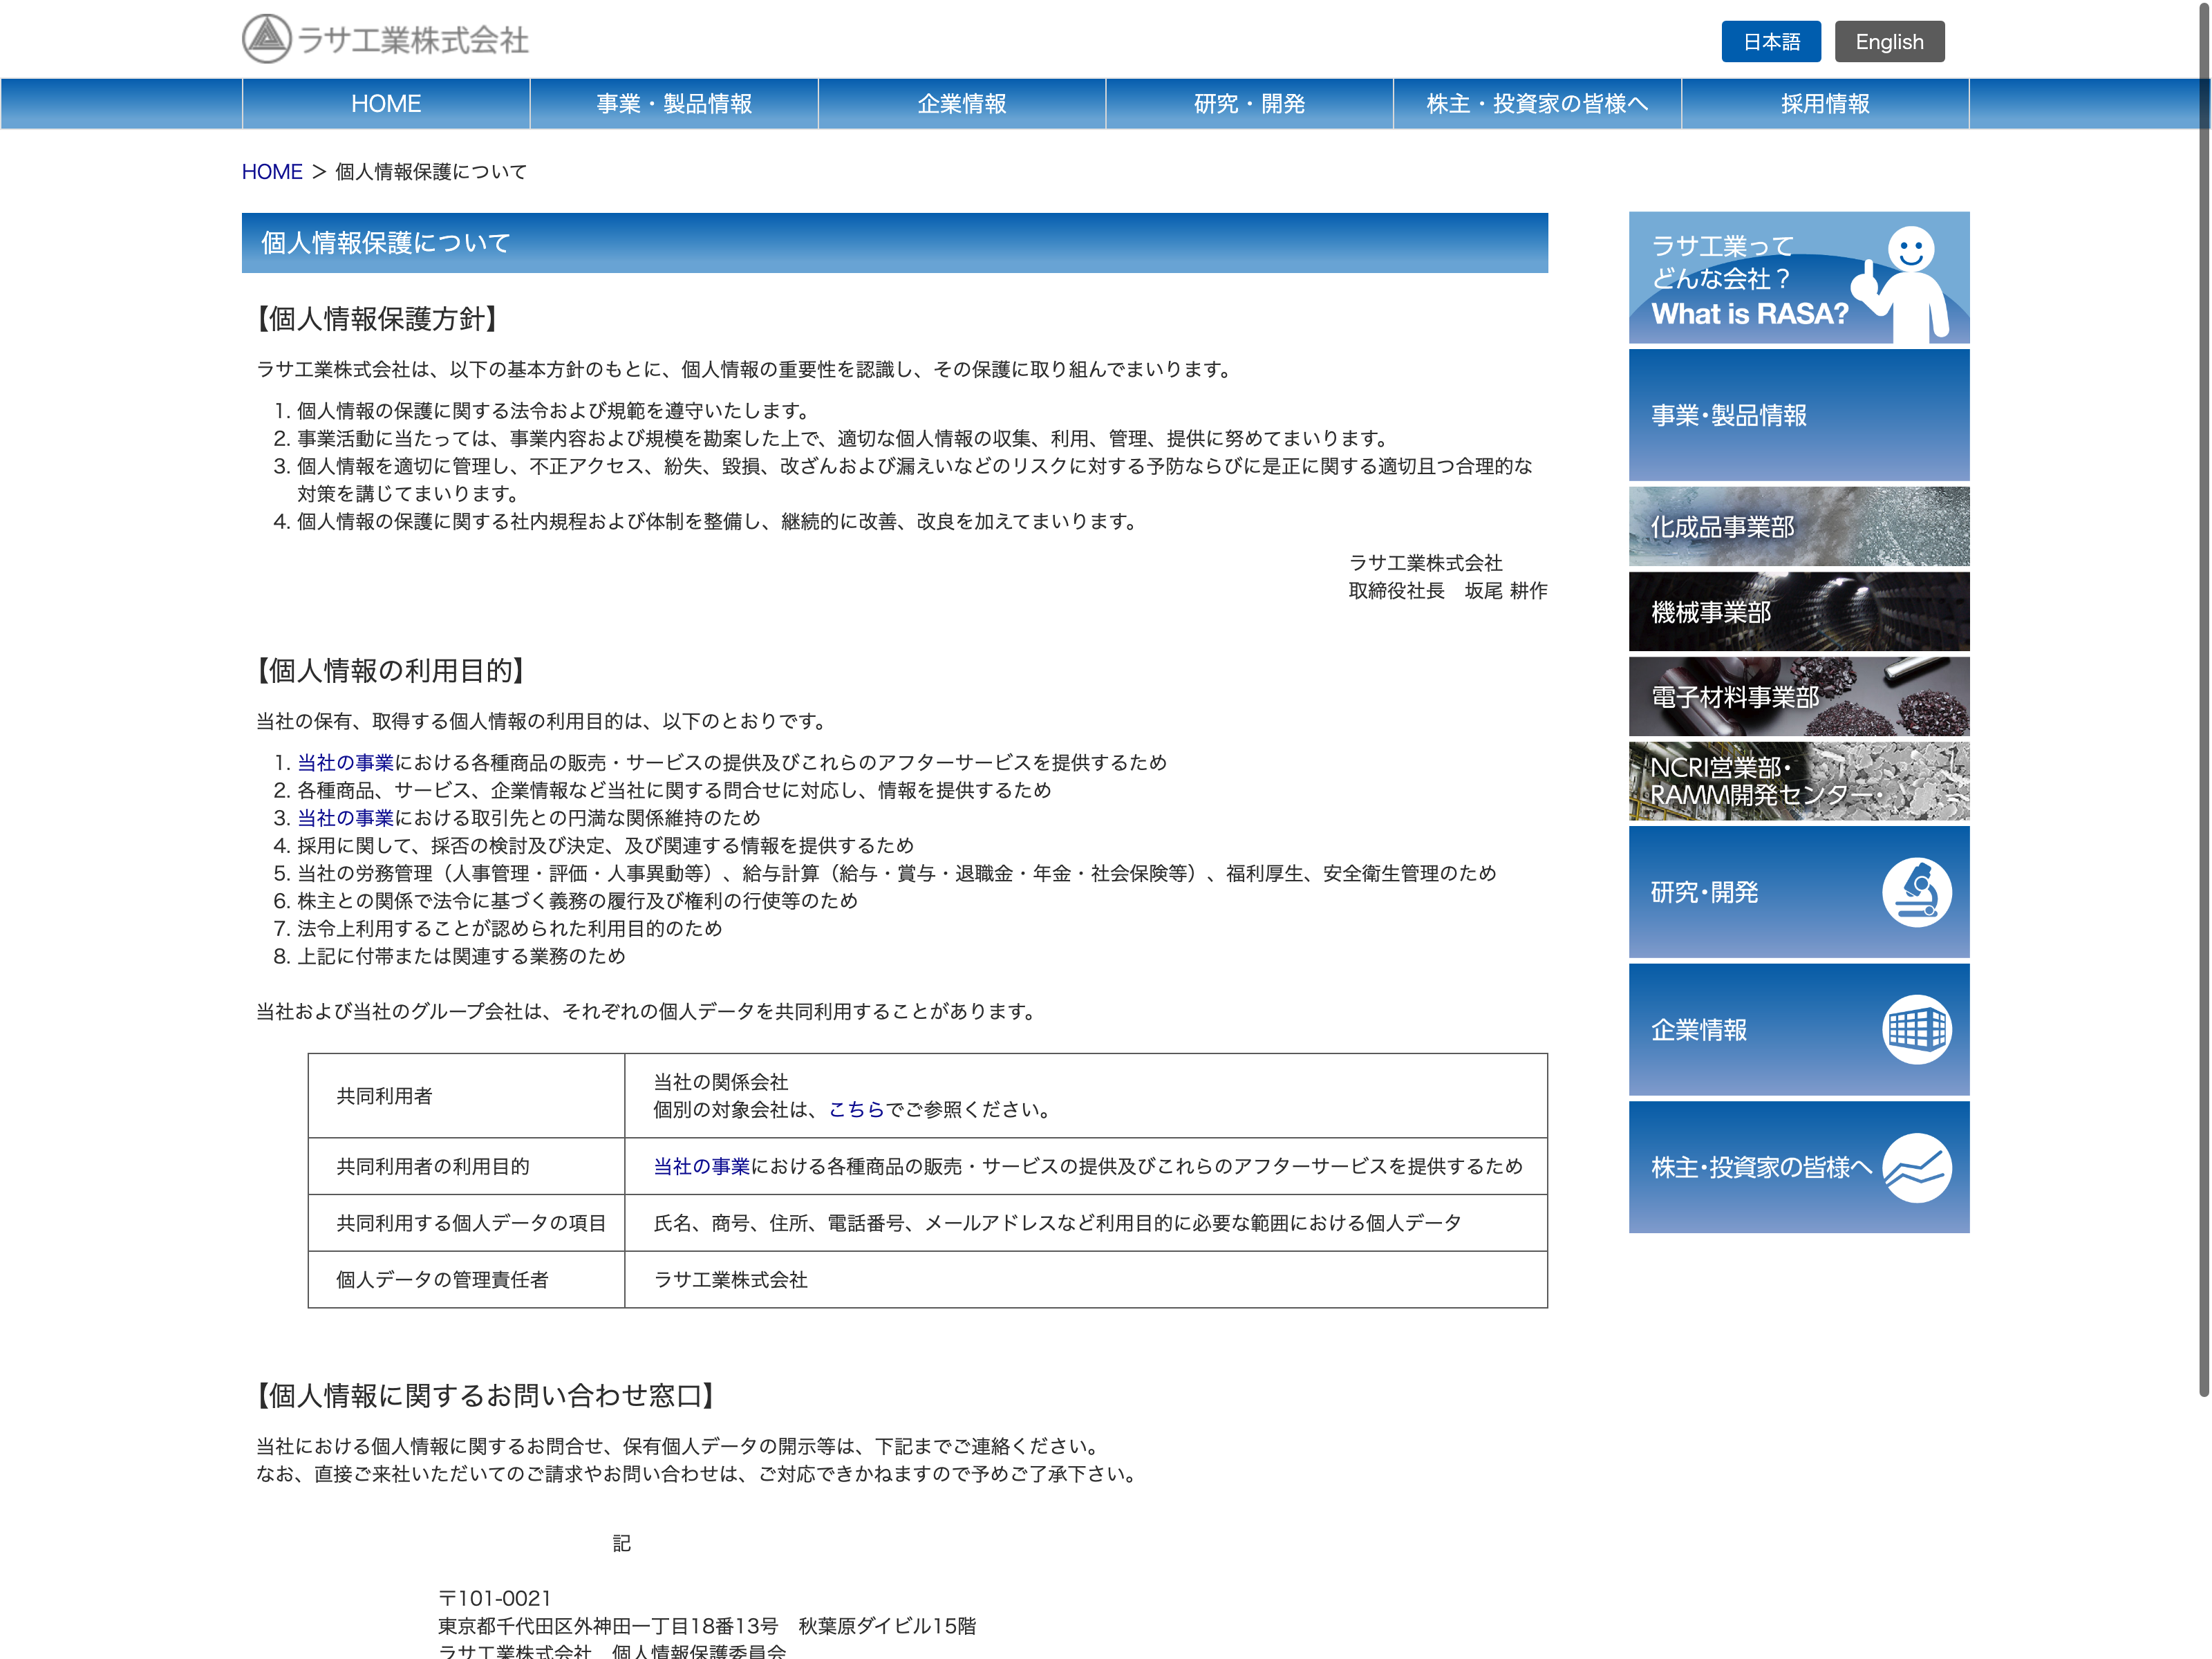Open 企業情報 in the top navigation bar
This screenshot has height=1659, width=2212.
pos(961,104)
